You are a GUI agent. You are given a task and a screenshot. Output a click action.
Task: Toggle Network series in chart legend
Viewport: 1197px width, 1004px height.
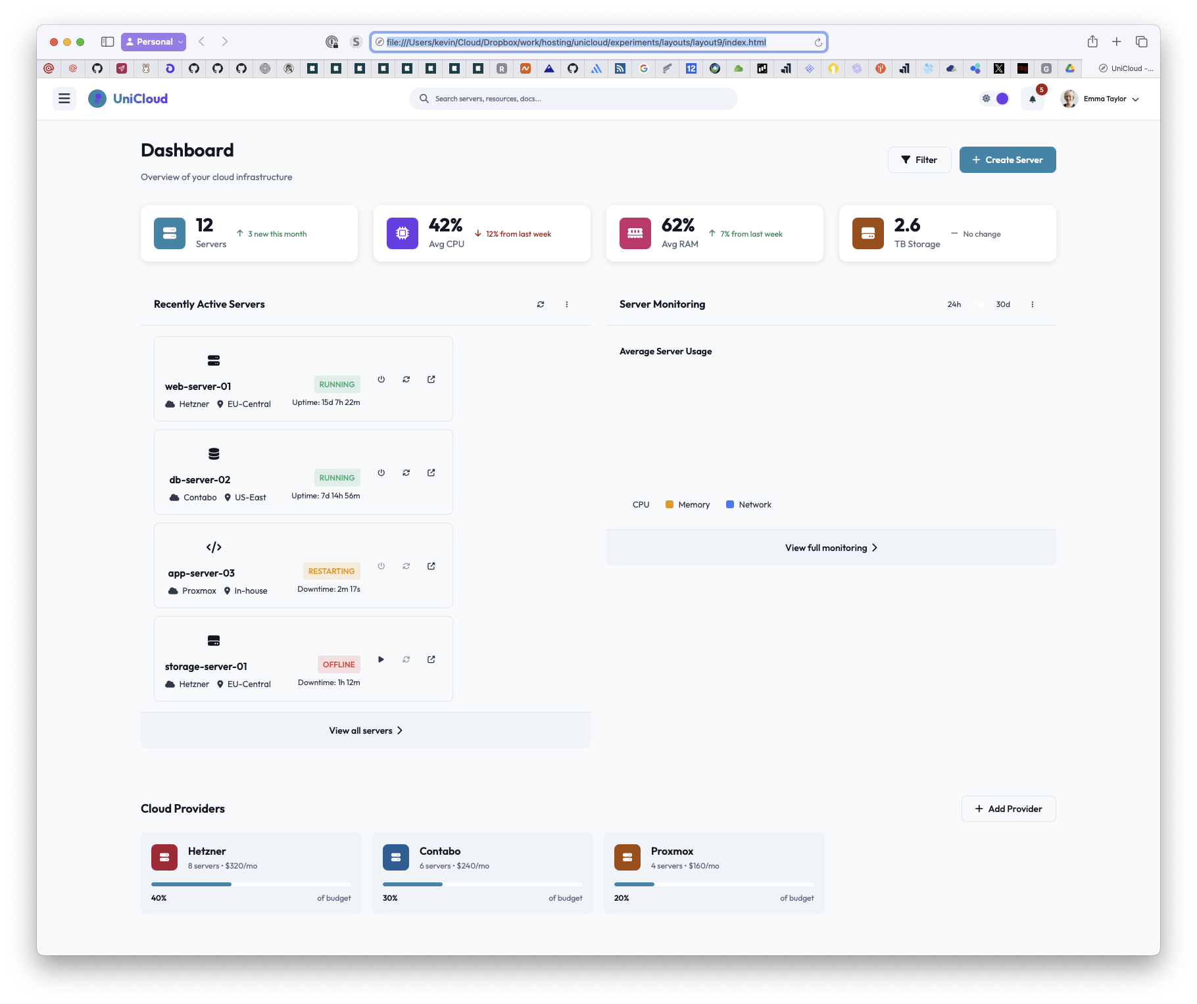pos(748,505)
